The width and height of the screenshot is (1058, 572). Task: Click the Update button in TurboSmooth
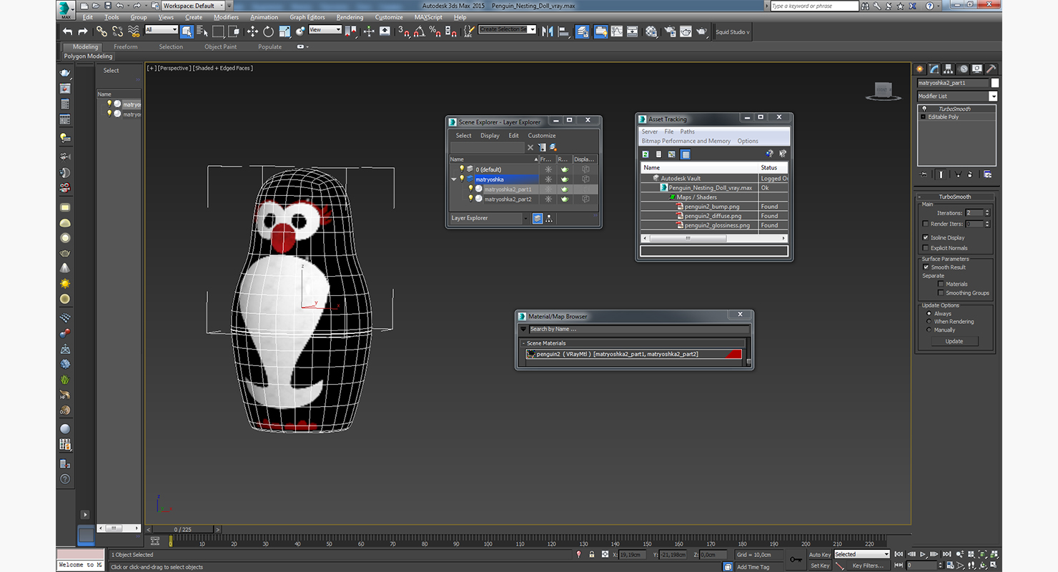(x=954, y=342)
